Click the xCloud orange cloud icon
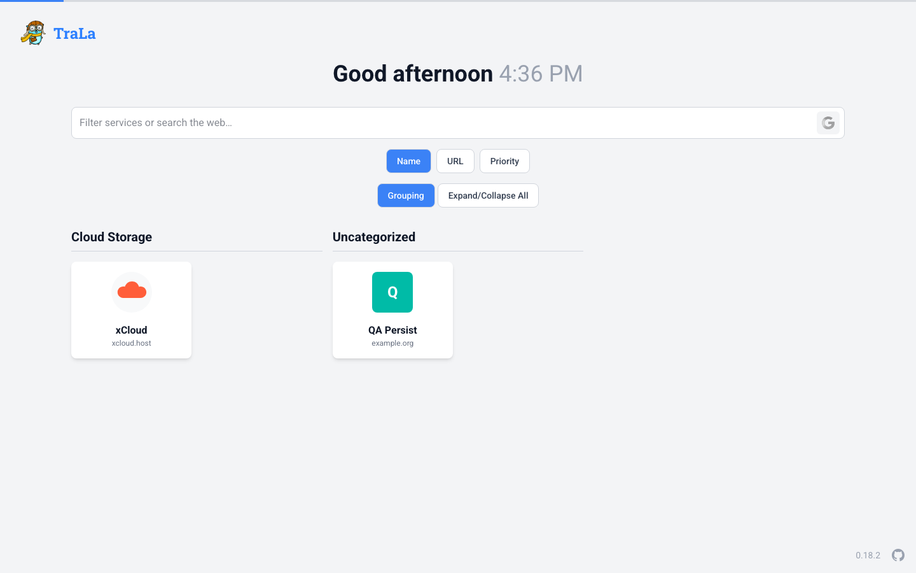Image resolution: width=916 pixels, height=573 pixels. [x=132, y=292]
